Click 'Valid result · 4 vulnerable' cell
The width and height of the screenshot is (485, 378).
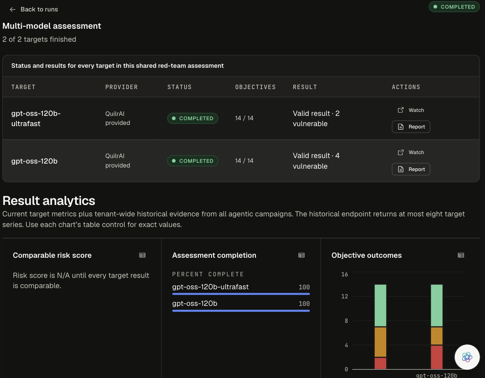pyautogui.click(x=316, y=161)
